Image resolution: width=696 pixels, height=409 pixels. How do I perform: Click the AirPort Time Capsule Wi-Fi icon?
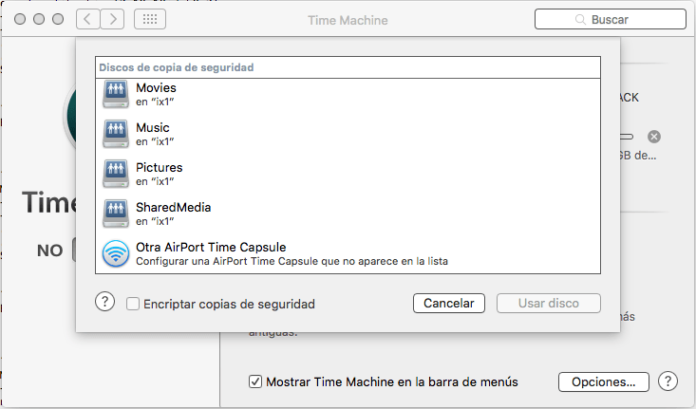pos(115,253)
